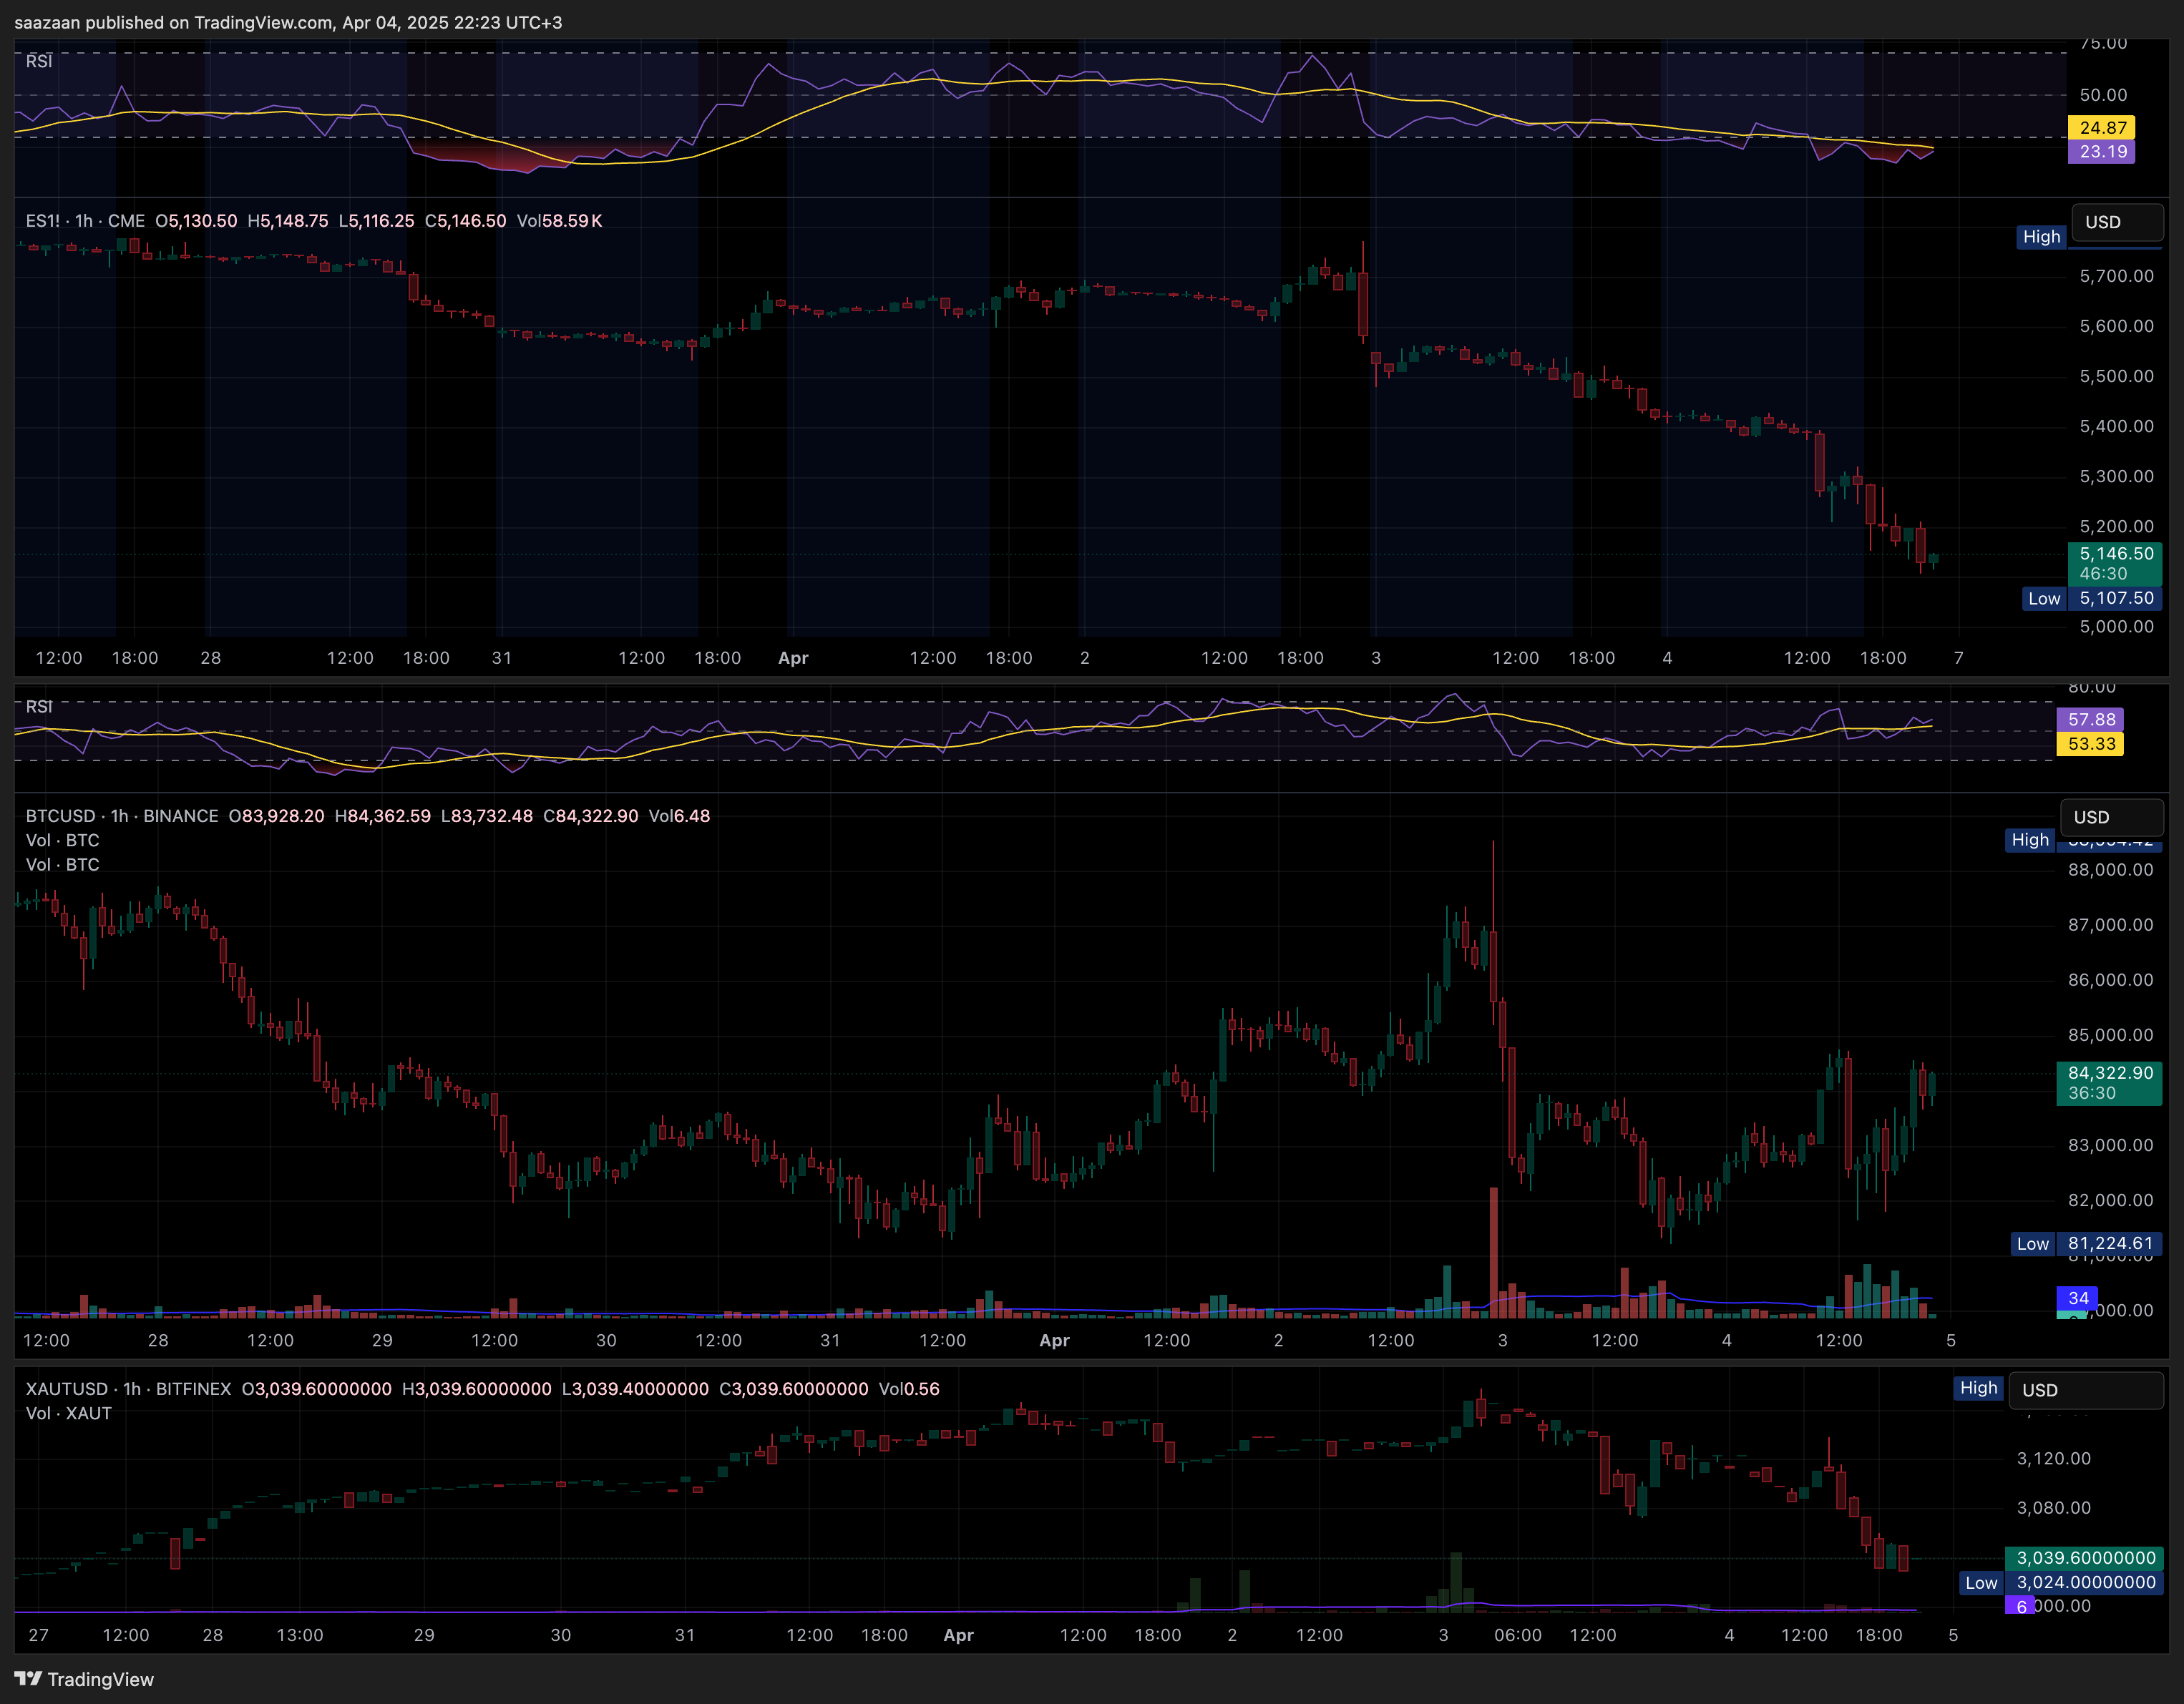This screenshot has height=1704, width=2184.
Task: Click the Apr date on XAUTUSD time axis
Action: [958, 1635]
